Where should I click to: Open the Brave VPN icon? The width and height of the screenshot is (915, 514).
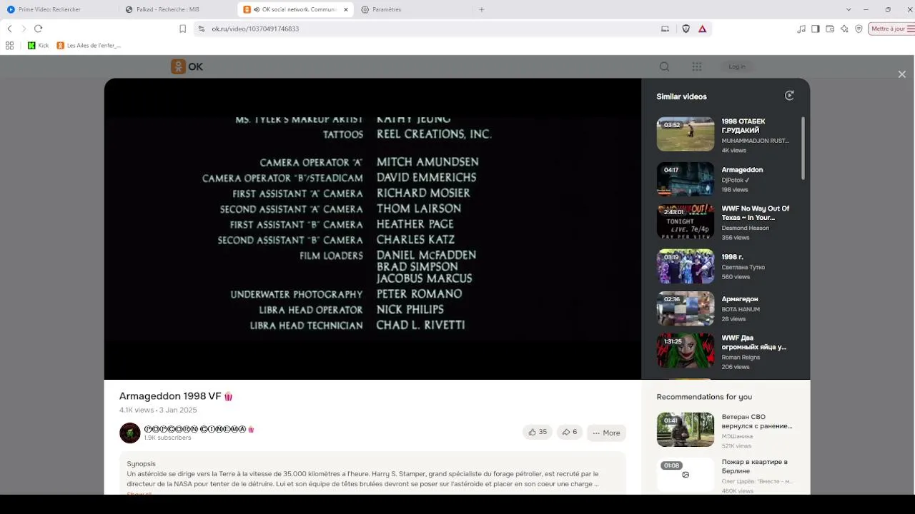(x=859, y=29)
